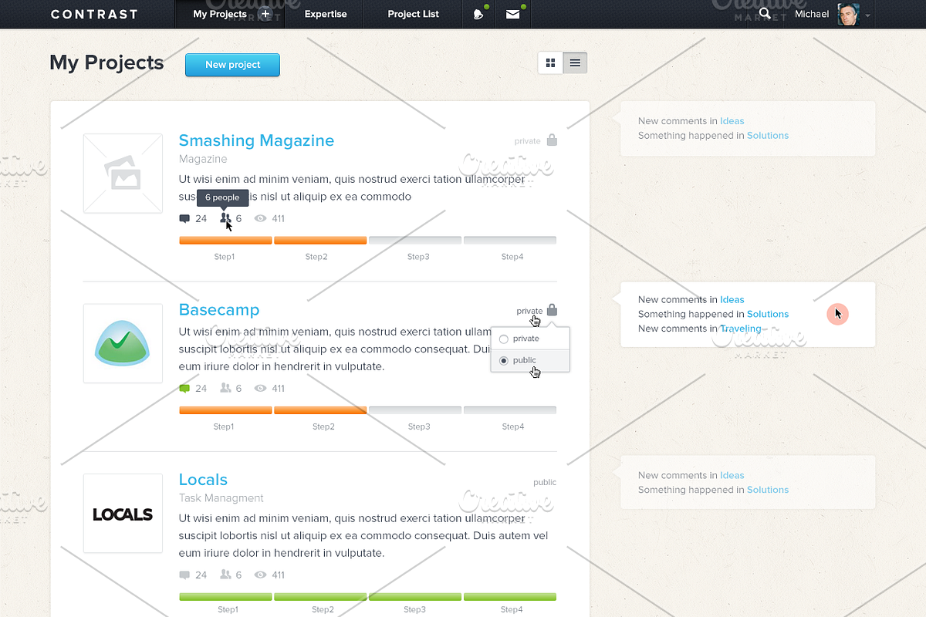Click views eye icon on Smashing Magazine
The height and width of the screenshot is (617, 926).
point(261,219)
